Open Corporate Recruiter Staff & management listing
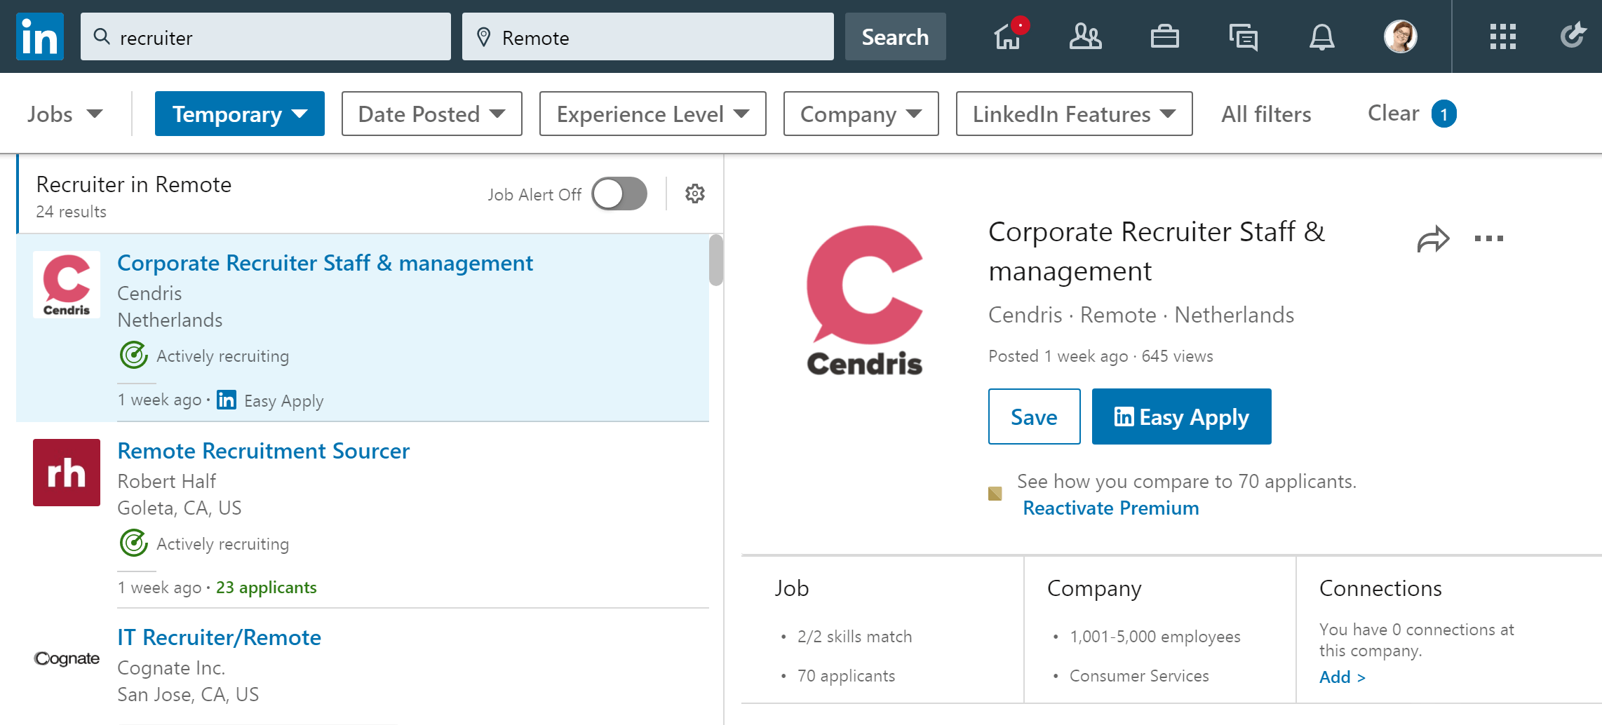This screenshot has height=725, width=1602. (325, 263)
